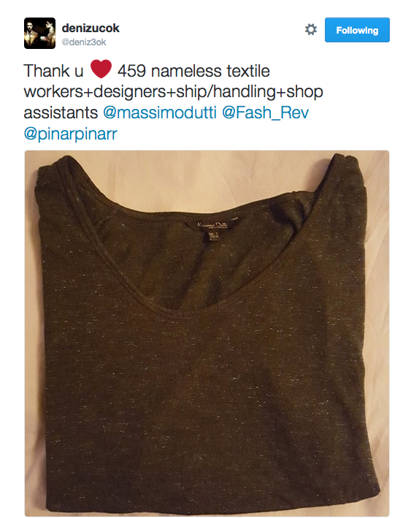Click the Massimo Dutti label in photo

click(212, 224)
